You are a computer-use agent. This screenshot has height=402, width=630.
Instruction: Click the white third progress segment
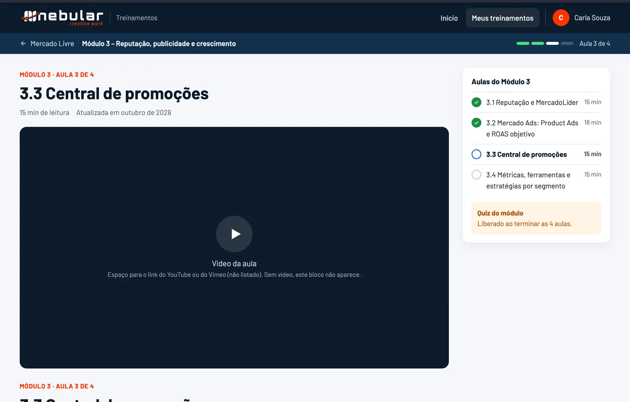pos(552,43)
